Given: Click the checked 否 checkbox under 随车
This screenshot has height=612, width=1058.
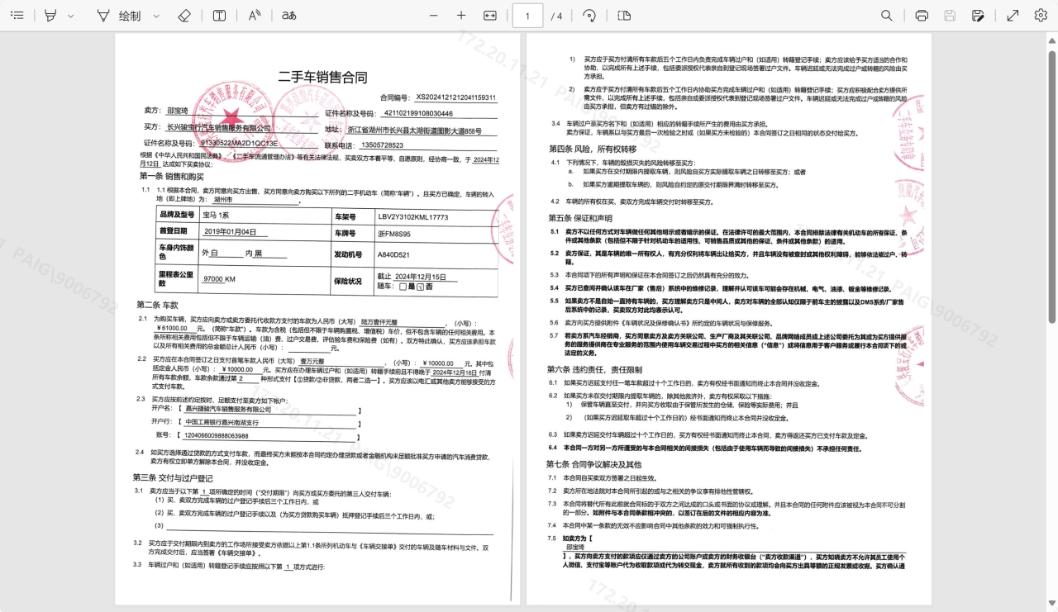Looking at the screenshot, I should click(x=420, y=287).
